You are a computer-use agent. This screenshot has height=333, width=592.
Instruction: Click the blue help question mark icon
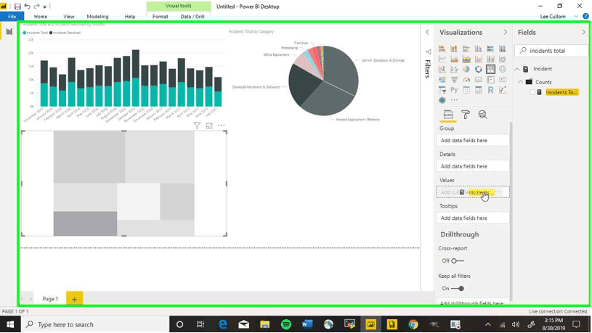tap(585, 16)
